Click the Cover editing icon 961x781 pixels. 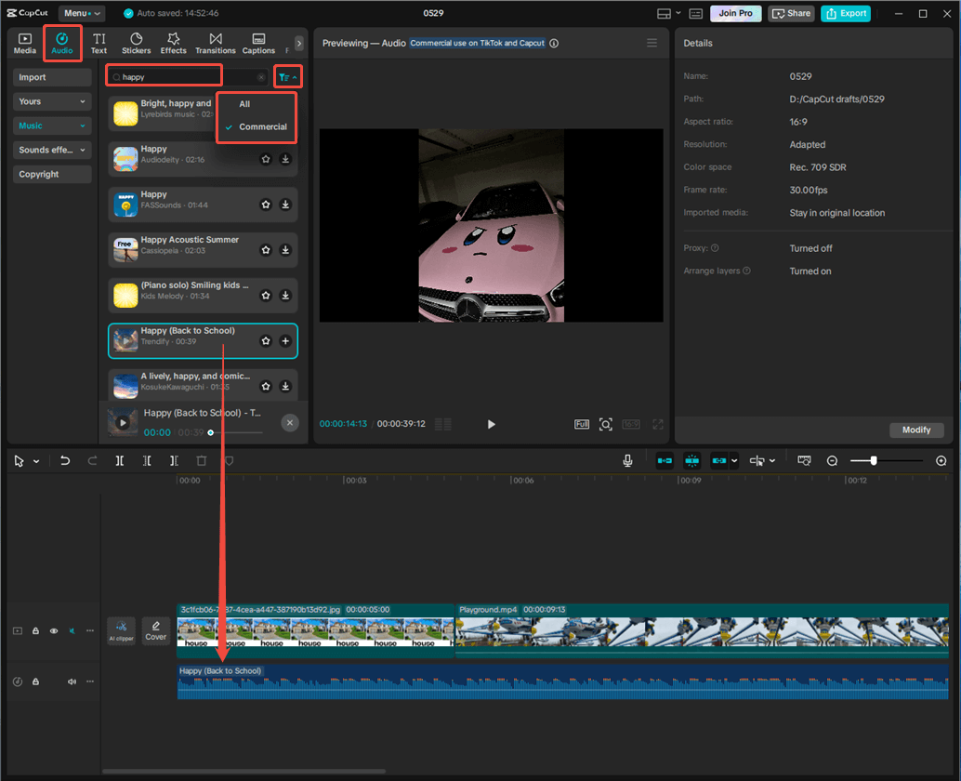point(155,630)
